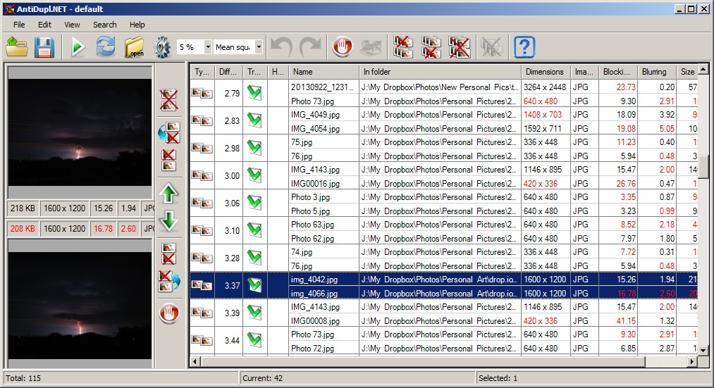
Task: Toggle transform check for 3.39 row
Action: click(x=254, y=313)
